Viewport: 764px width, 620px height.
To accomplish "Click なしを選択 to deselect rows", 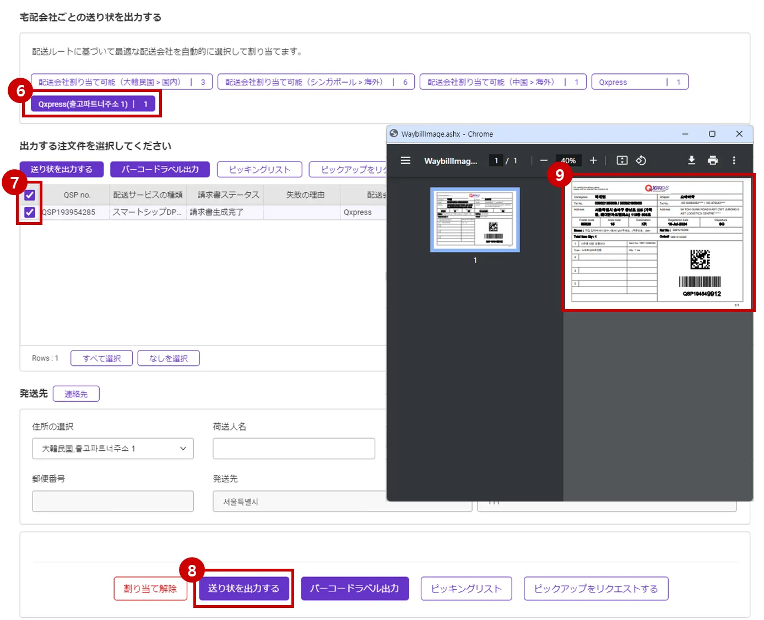I will (169, 358).
